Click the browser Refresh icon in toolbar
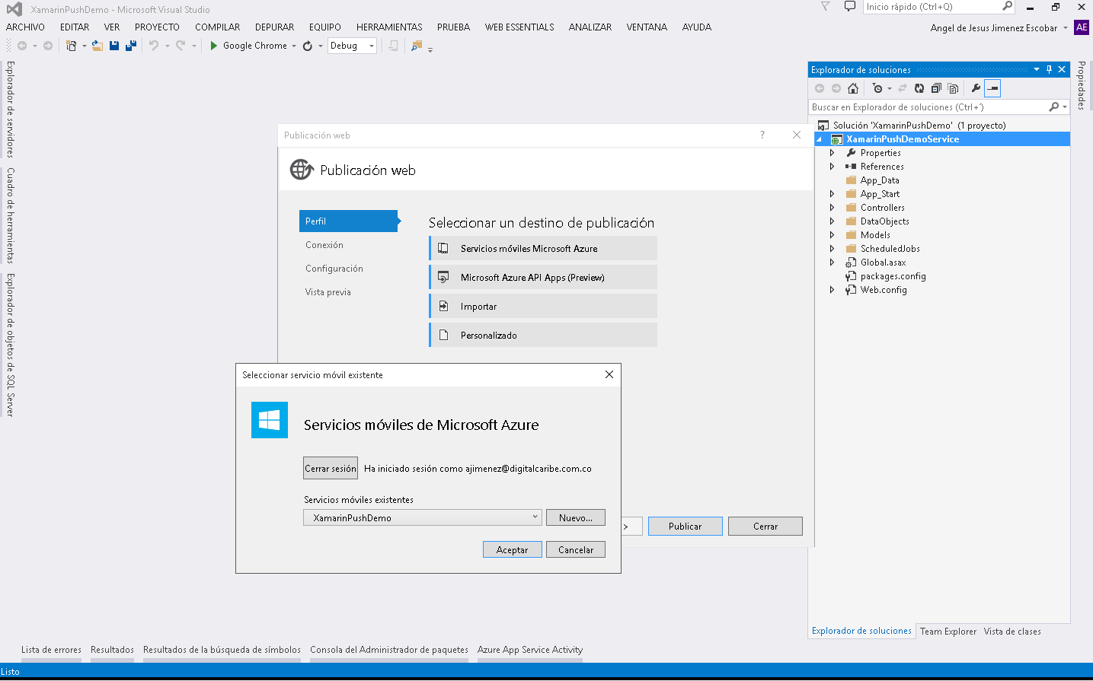1093x681 pixels. click(x=308, y=46)
